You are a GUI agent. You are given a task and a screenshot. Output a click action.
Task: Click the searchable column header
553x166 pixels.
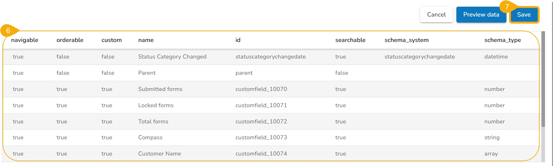tap(350, 40)
